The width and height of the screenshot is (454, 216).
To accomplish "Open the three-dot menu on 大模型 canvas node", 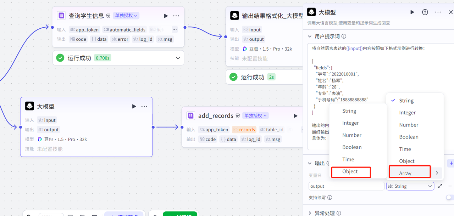I will click(x=144, y=106).
